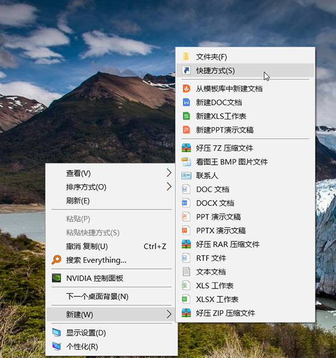Image resolution: width=336 pixels, height=358 pixels.
Task: Click the blue W icon for 新建DOC文档
Action: pyautogui.click(x=186, y=103)
